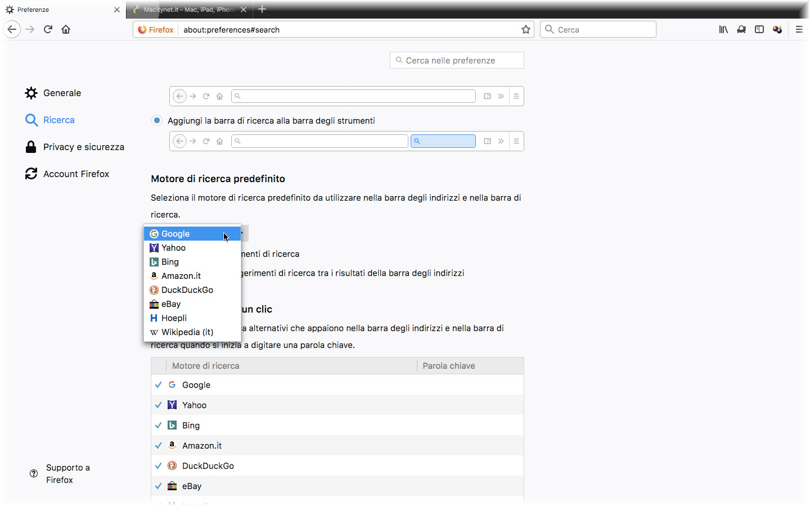Bookmark the page using the star icon
This screenshot has height=506, width=810.
525,29
